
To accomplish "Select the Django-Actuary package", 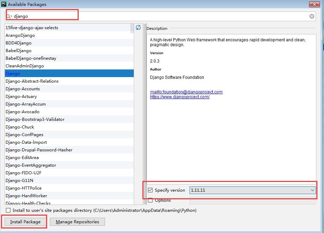I will point(69,96).
